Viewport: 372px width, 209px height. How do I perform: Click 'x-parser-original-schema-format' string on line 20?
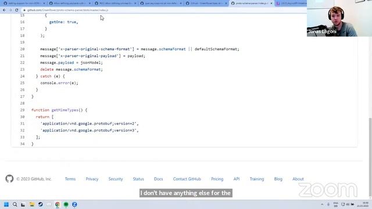click(x=95, y=49)
